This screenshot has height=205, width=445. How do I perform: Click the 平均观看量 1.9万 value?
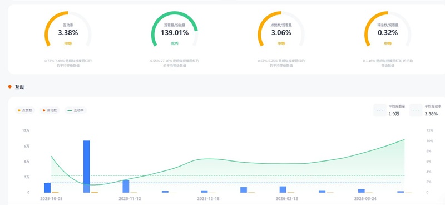[393, 114]
